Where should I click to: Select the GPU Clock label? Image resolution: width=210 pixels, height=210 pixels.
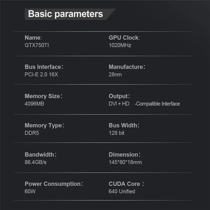coord(124,38)
